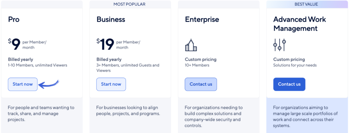Click the 1-10 Members, unlimited Viewers text
Image resolution: width=349 pixels, height=133 pixels.
(x=37, y=65)
